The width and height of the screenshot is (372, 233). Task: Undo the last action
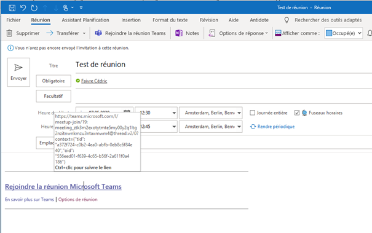(23, 8)
